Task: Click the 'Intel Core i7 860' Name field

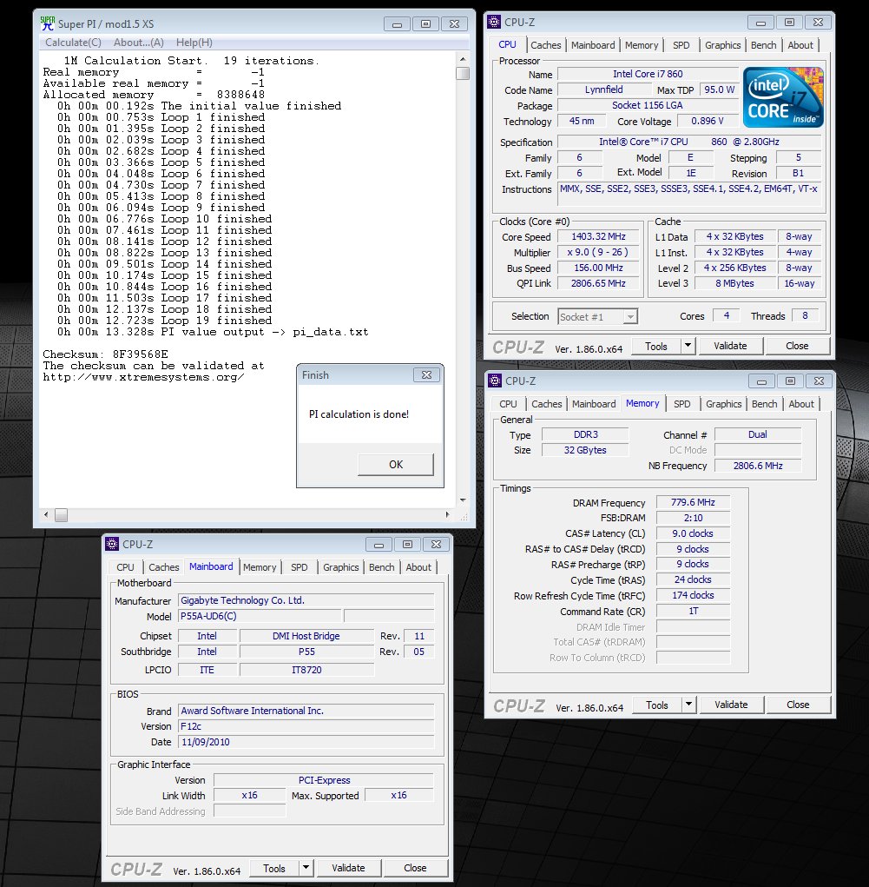Action: click(x=648, y=74)
